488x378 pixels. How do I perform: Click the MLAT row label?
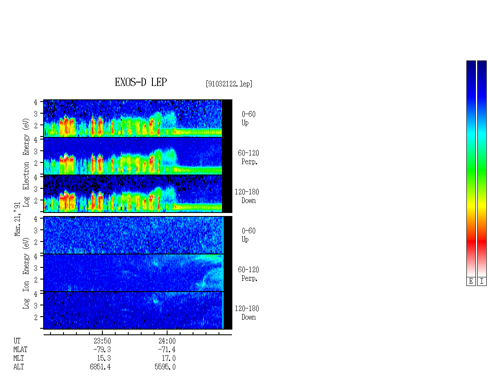20,349
